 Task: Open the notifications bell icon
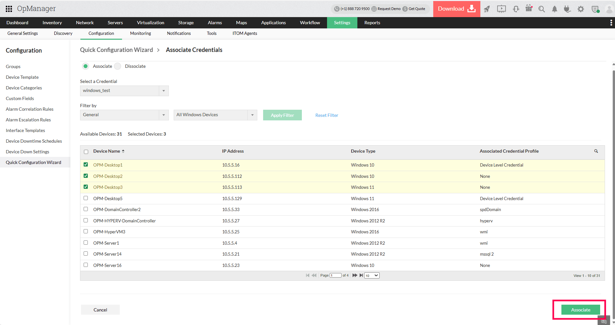555,9
